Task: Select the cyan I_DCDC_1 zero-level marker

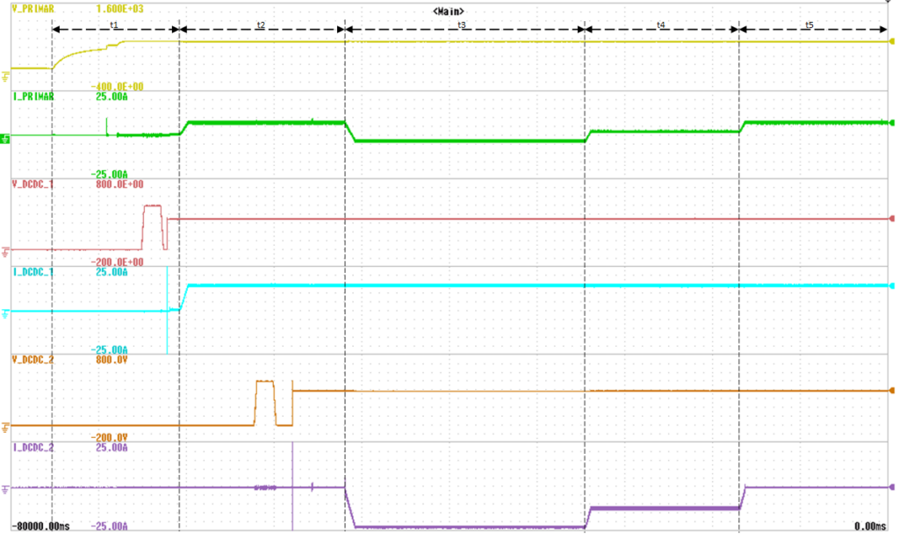Action: (6, 312)
